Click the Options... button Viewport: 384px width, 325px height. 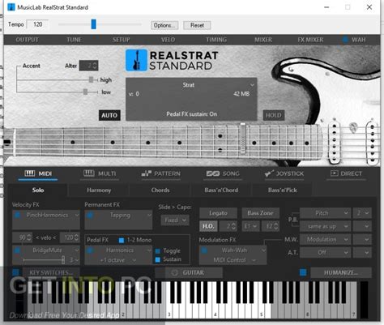click(164, 25)
